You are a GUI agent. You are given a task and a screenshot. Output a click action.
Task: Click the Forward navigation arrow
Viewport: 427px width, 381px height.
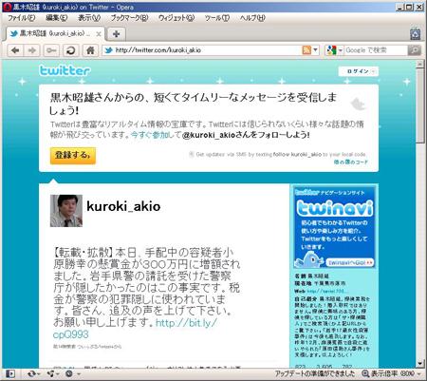tap(32, 50)
